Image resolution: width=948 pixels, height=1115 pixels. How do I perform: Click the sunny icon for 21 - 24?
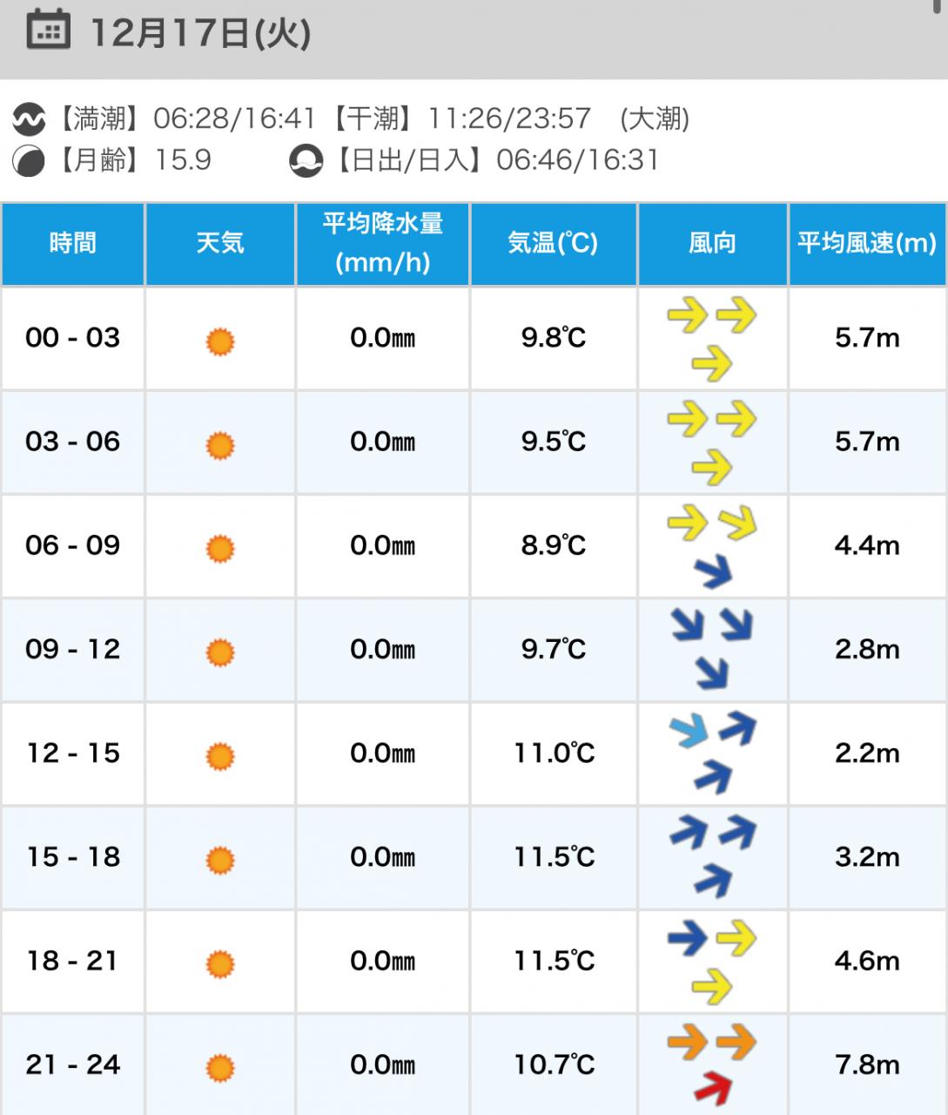click(x=220, y=1067)
